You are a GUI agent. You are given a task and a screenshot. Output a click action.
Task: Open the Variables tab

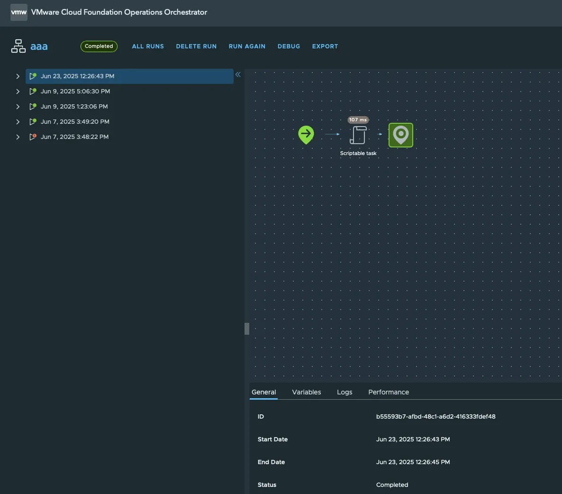307,392
